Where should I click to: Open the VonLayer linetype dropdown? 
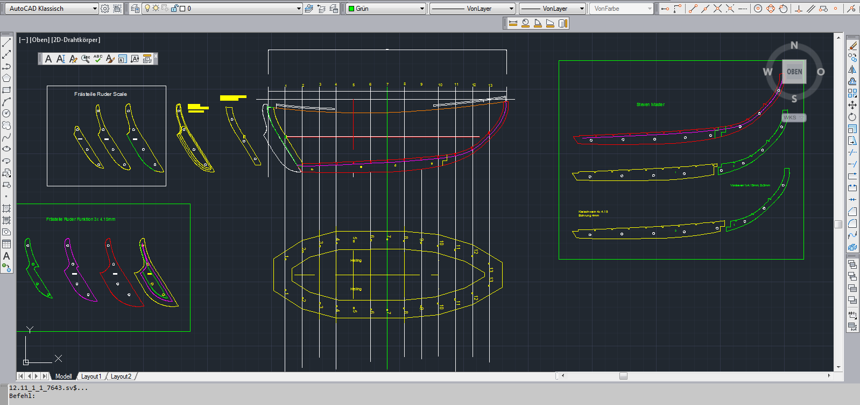[511, 9]
